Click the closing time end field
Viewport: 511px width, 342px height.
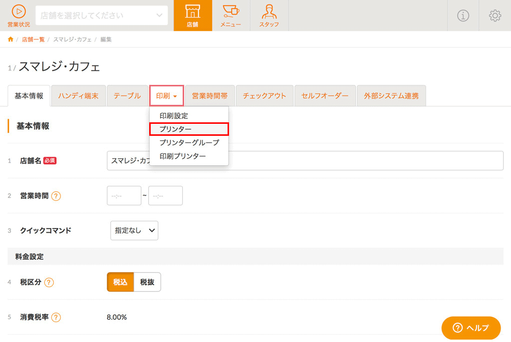(165, 196)
